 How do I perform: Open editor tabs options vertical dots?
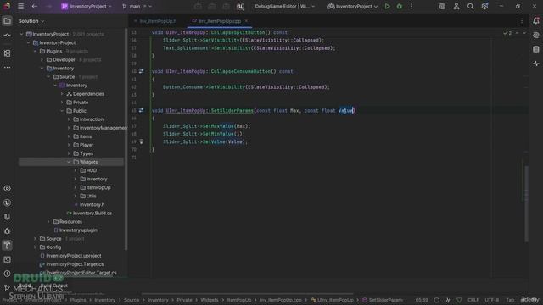[522, 21]
